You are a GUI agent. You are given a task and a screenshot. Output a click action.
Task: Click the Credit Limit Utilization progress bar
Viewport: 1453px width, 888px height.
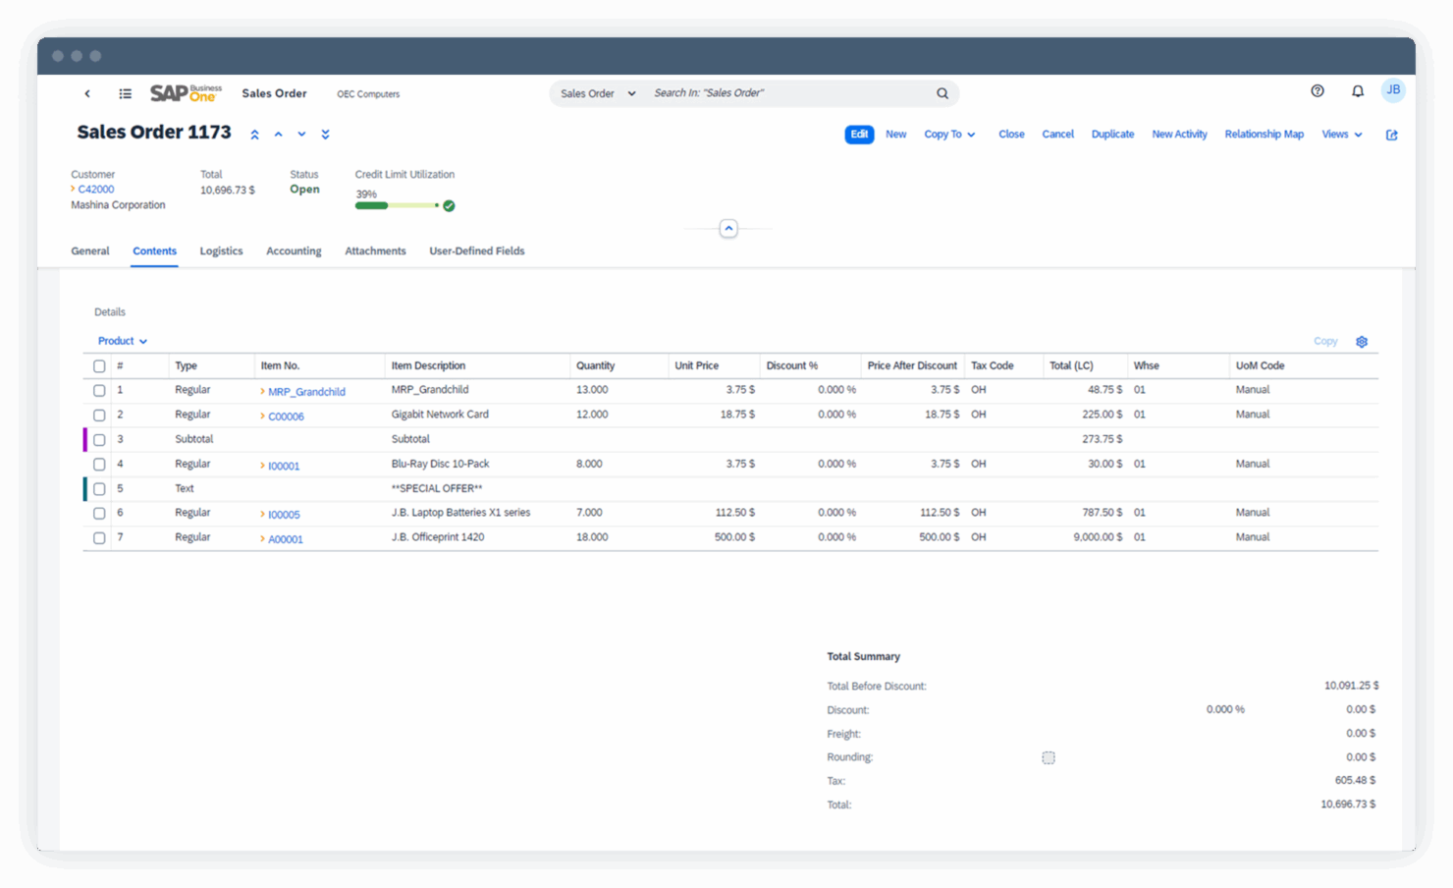coord(397,205)
